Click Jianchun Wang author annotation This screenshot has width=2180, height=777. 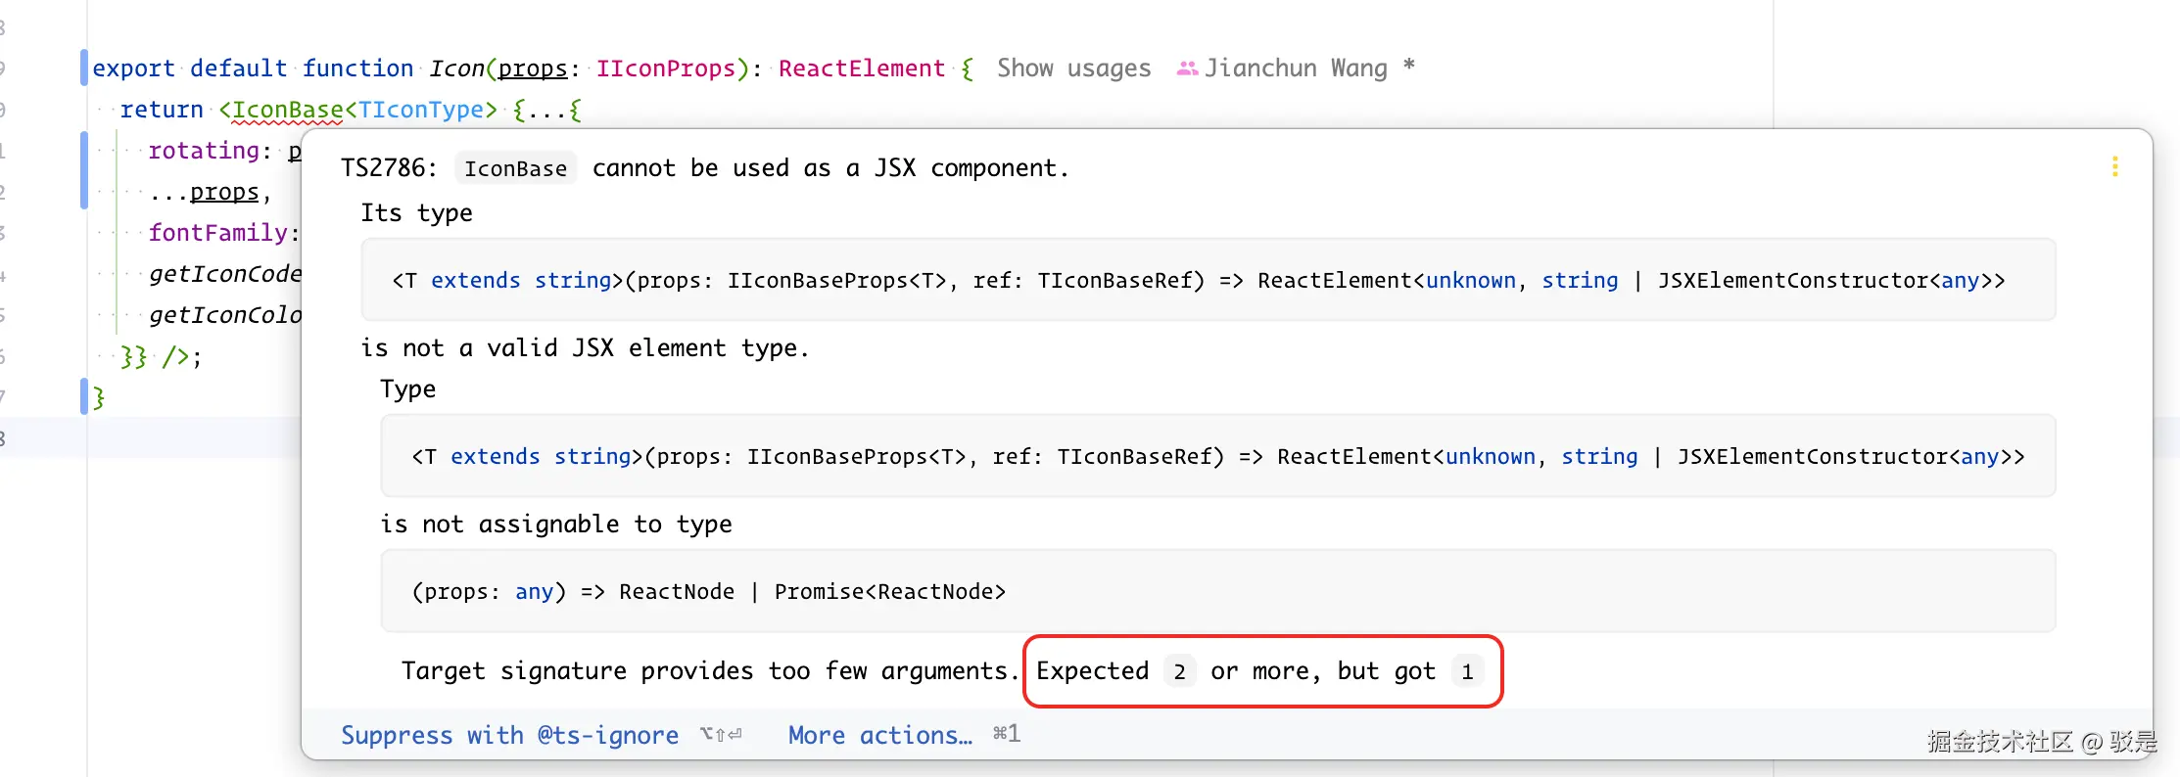click(1295, 69)
